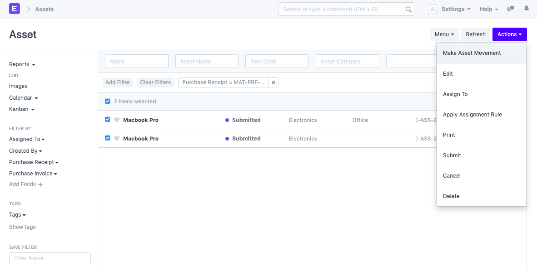
Task: Uncheck the second Macbook Pro row
Action: click(108, 138)
